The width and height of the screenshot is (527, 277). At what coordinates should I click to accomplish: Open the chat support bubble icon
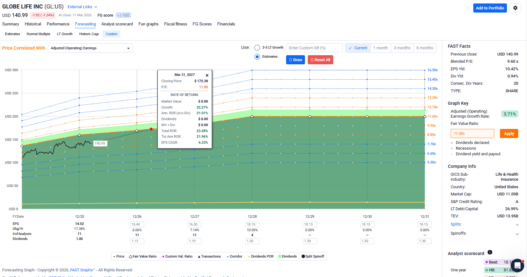[517, 266]
